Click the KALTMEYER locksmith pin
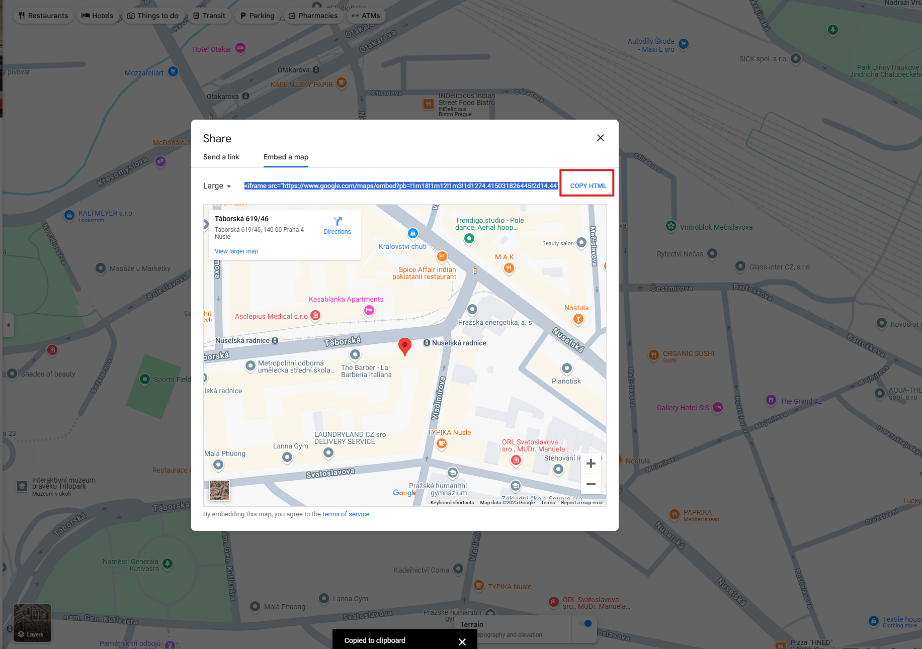Screen dimensions: 922x649 69,215
